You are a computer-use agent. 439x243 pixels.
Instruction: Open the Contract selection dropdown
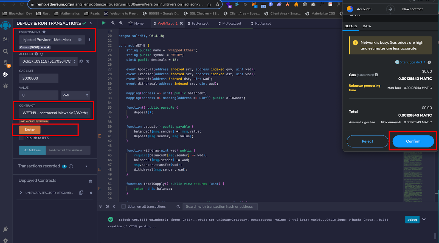[55, 113]
